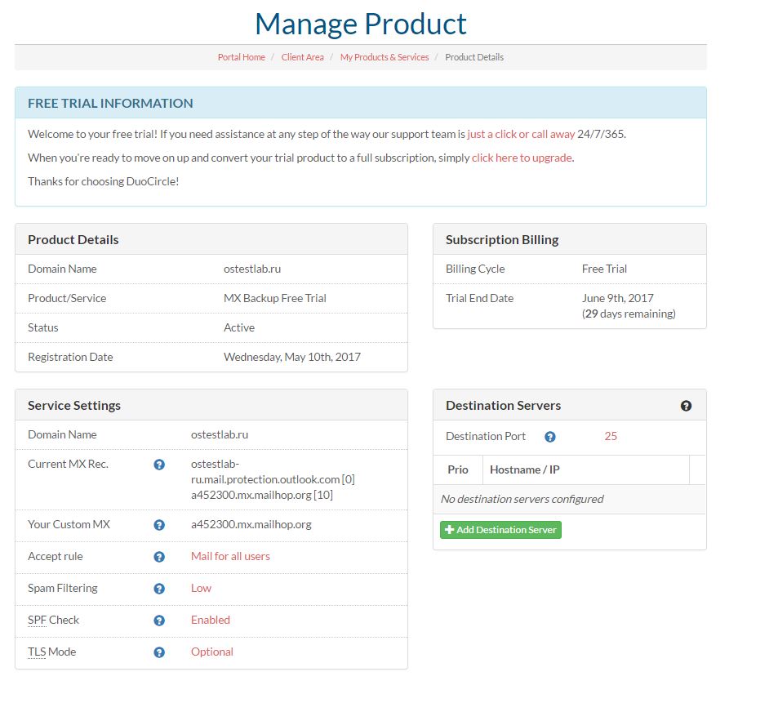The height and width of the screenshot is (703, 778).
Task: Click help icon next to Destination Port
Action: (x=550, y=437)
